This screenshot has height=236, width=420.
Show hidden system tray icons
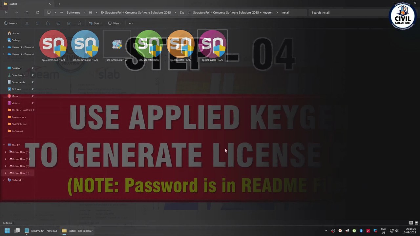pyautogui.click(x=326, y=231)
